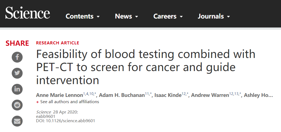Share article on Facebook
This screenshot has width=281, height=132.
(17, 57)
